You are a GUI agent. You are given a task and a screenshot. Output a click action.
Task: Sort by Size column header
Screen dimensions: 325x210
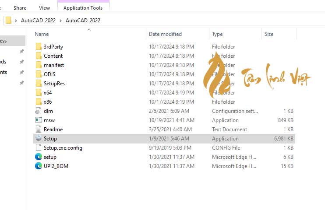tap(269, 34)
